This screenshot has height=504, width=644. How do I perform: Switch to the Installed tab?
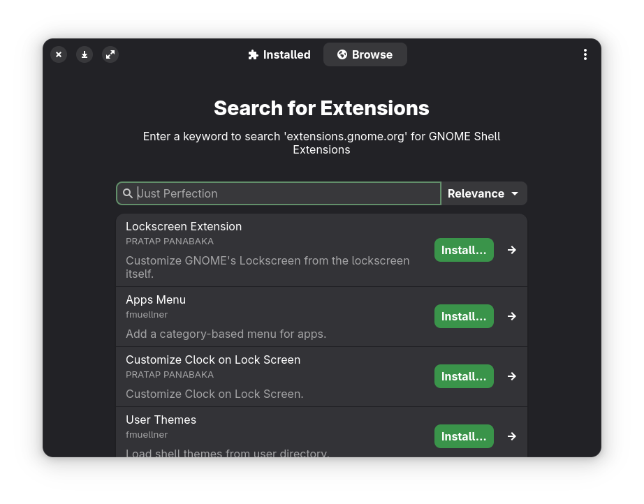tap(279, 54)
